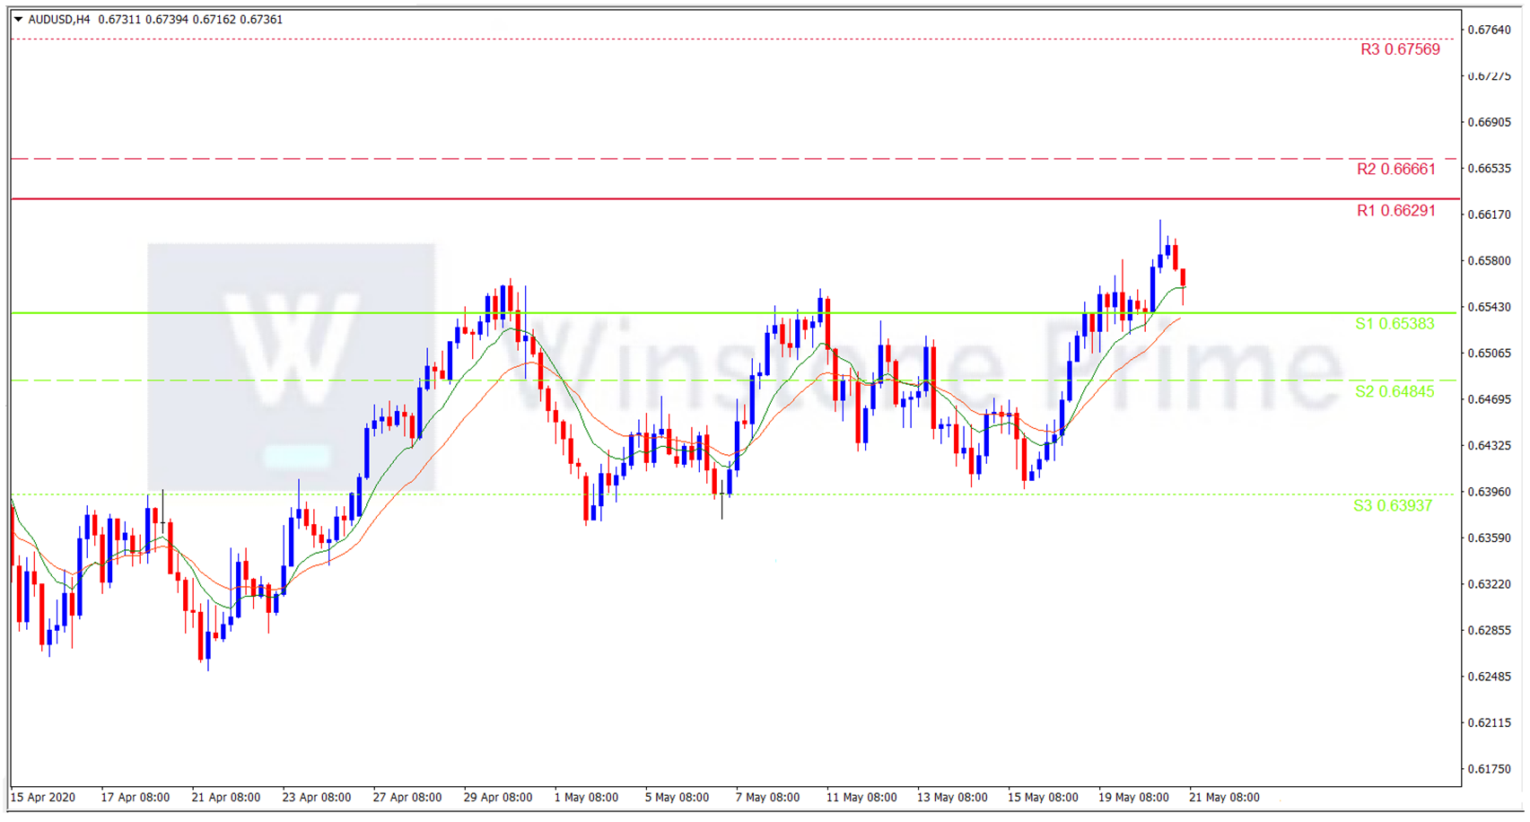Click 0.67640 on the price axis
This screenshot has width=1530, height=822.
1489,30
